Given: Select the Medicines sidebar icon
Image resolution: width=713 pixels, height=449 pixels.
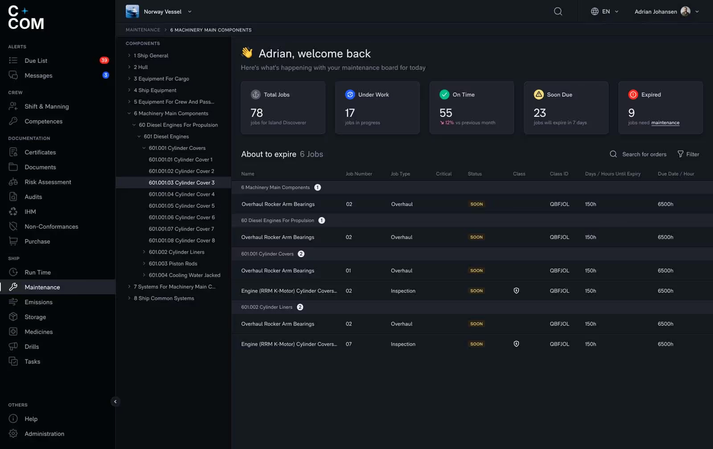Looking at the screenshot, I should pos(13,332).
